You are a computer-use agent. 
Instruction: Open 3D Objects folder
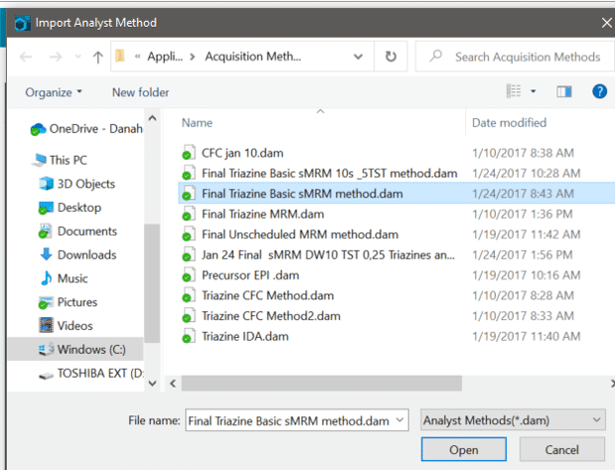77,184
